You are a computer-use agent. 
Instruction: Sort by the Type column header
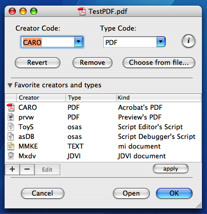point(91,98)
